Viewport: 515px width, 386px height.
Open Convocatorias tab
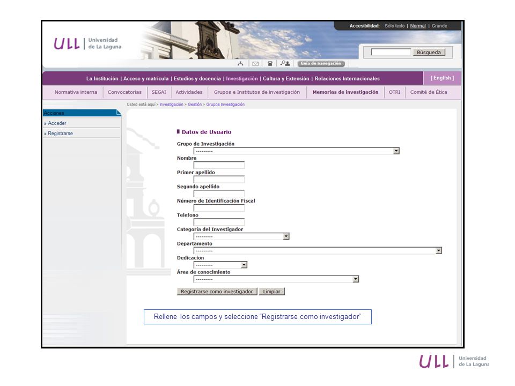(x=124, y=92)
